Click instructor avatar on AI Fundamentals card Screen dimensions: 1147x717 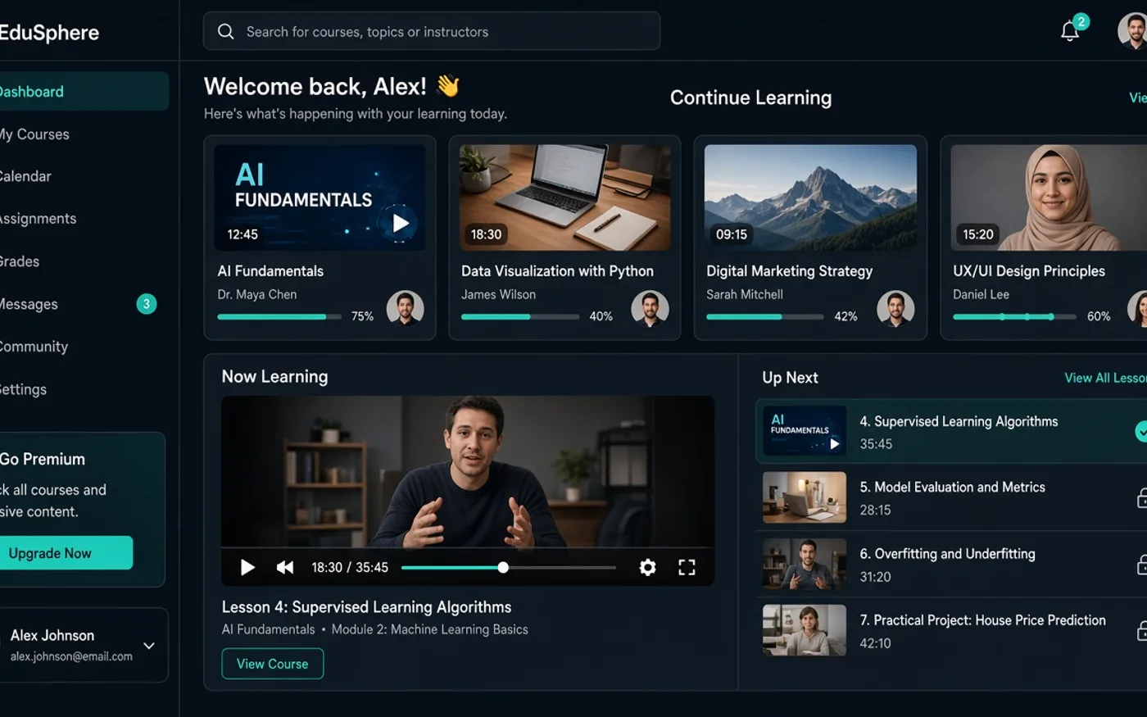click(405, 309)
